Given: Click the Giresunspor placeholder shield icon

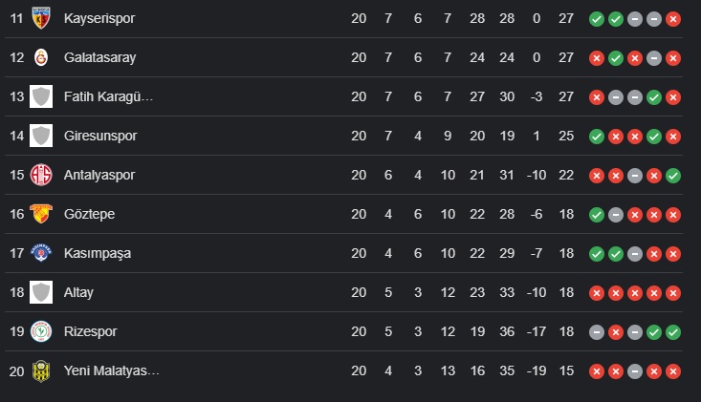Looking at the screenshot, I should [x=40, y=136].
